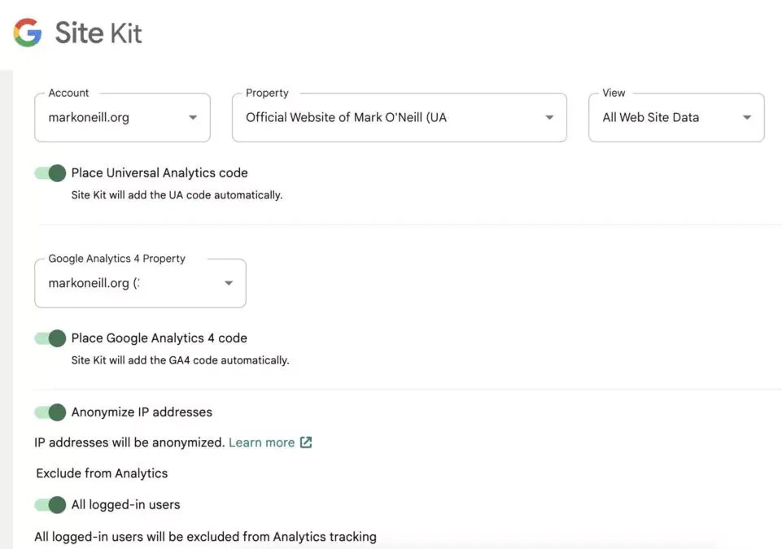Select the Exclude from Analytics heading
Image resolution: width=782 pixels, height=549 pixels.
click(101, 473)
